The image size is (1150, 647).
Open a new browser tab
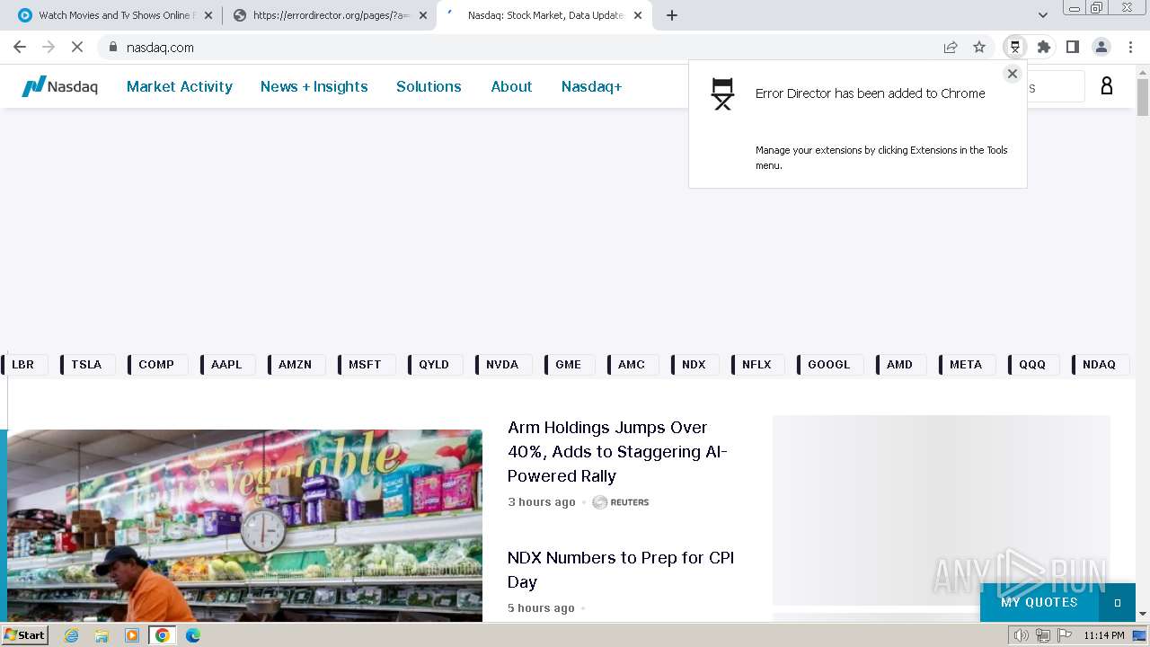pos(672,15)
